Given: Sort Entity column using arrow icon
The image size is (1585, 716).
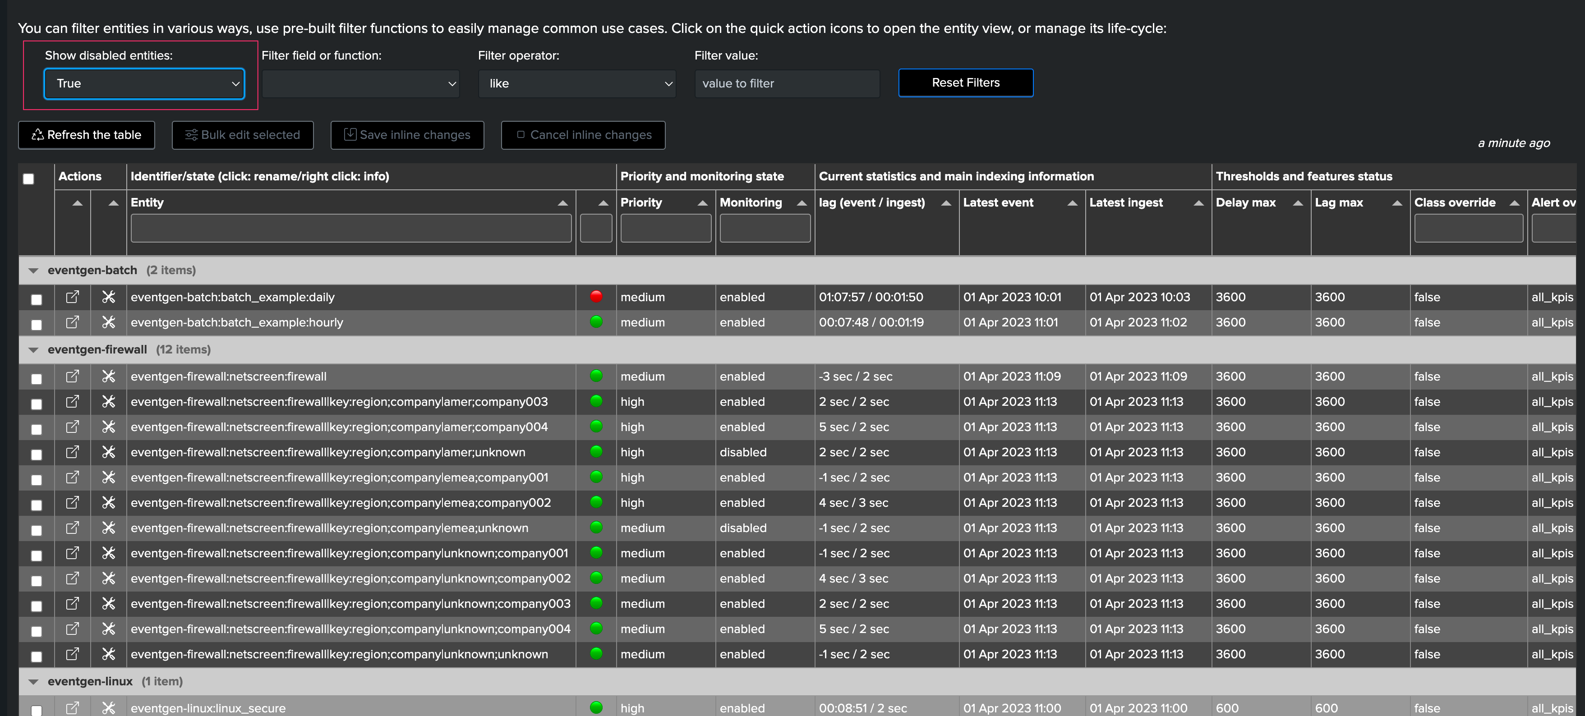Looking at the screenshot, I should tap(562, 203).
